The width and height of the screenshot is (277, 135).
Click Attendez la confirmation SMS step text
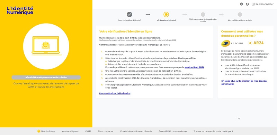point(156,80)
